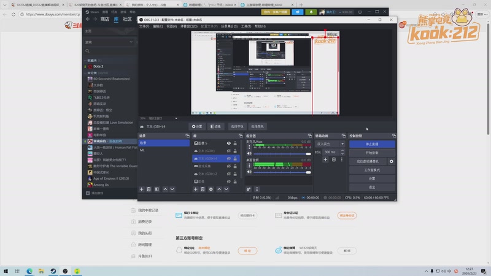Show hidden system tray icons
This screenshot has height=276, width=491.
pos(426,271)
